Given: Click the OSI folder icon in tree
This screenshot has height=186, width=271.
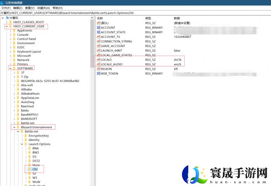Looking at the screenshot, I should click(x=29, y=169).
